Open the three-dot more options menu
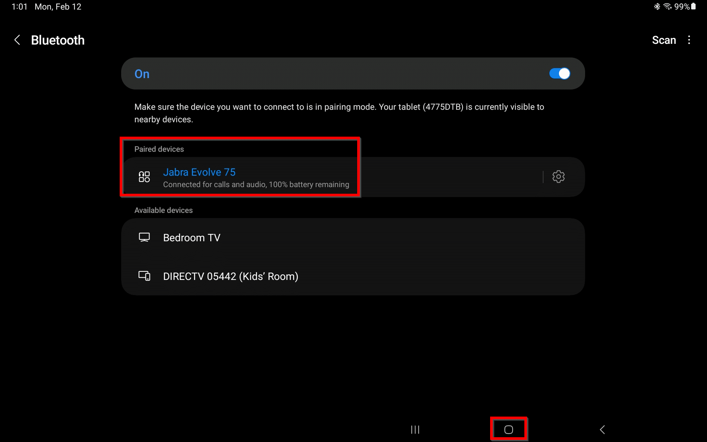Screen dimensions: 707x442 click(x=689, y=40)
